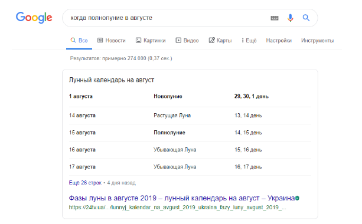Click the 24tv.ua result URL
The height and width of the screenshot is (224, 362).
[x=177, y=207]
